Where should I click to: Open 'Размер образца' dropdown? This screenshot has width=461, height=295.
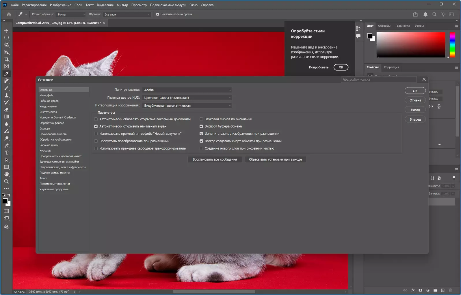point(71,14)
